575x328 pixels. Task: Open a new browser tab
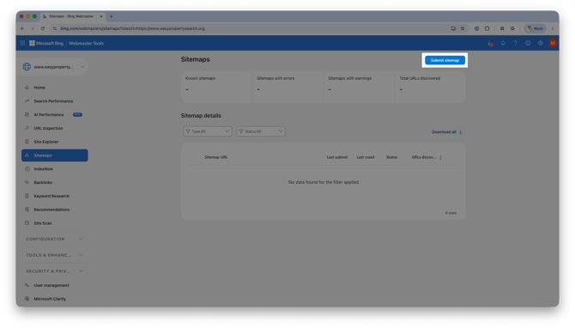112,16
